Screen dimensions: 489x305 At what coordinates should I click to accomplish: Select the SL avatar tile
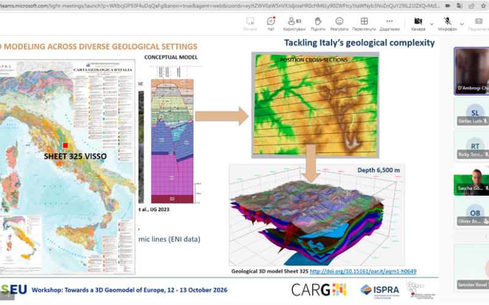471,113
